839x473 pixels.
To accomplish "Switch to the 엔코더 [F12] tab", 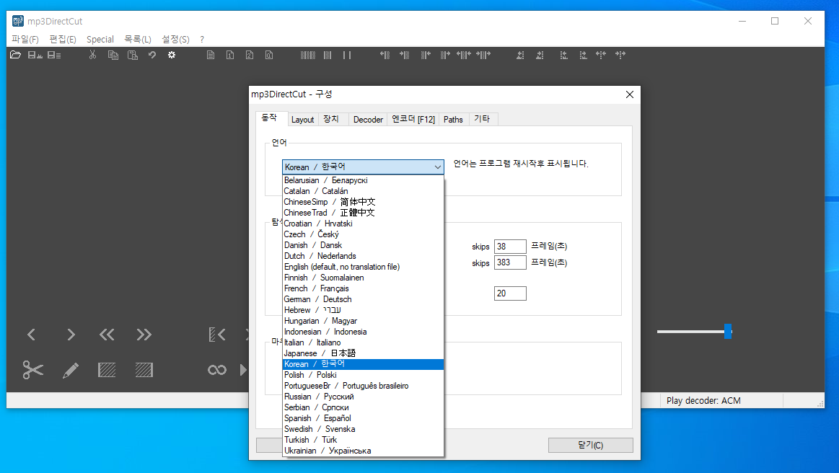I will [413, 119].
